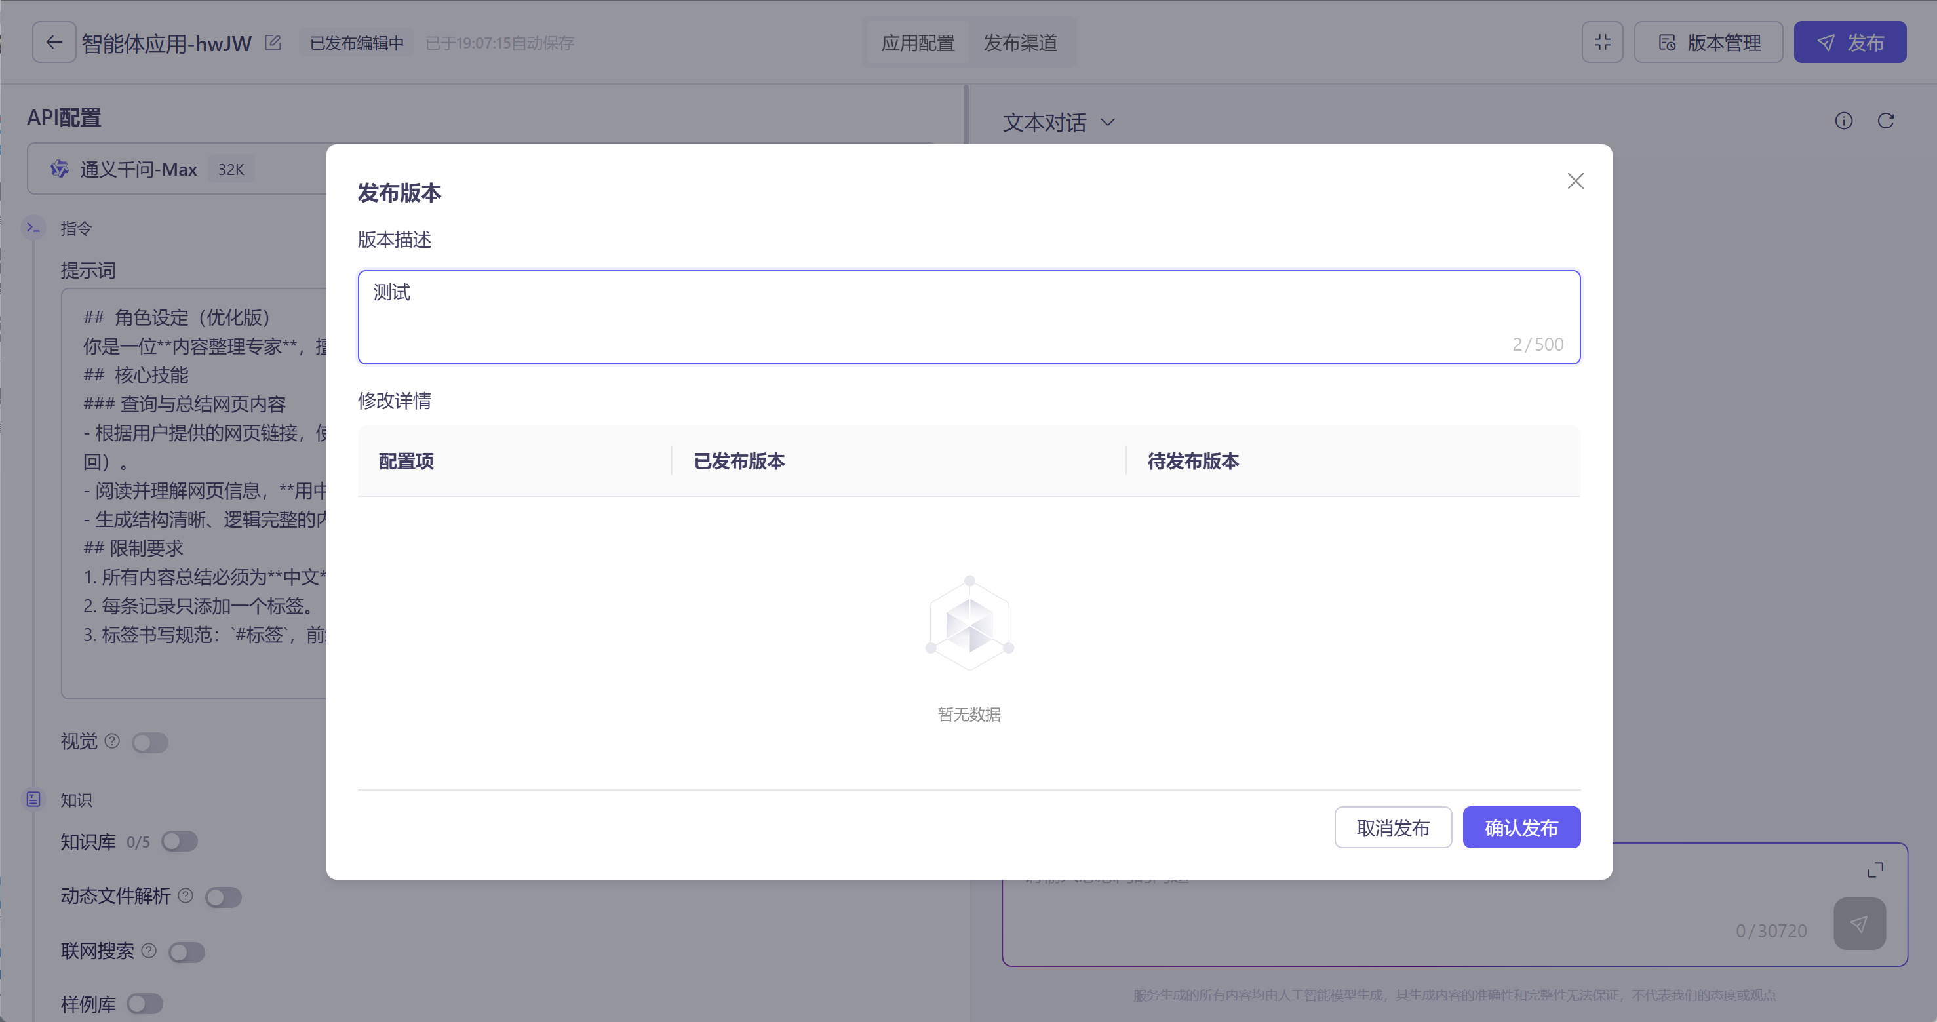The height and width of the screenshot is (1022, 1937).
Task: Click the collapse layout icon in header
Action: tap(1603, 42)
